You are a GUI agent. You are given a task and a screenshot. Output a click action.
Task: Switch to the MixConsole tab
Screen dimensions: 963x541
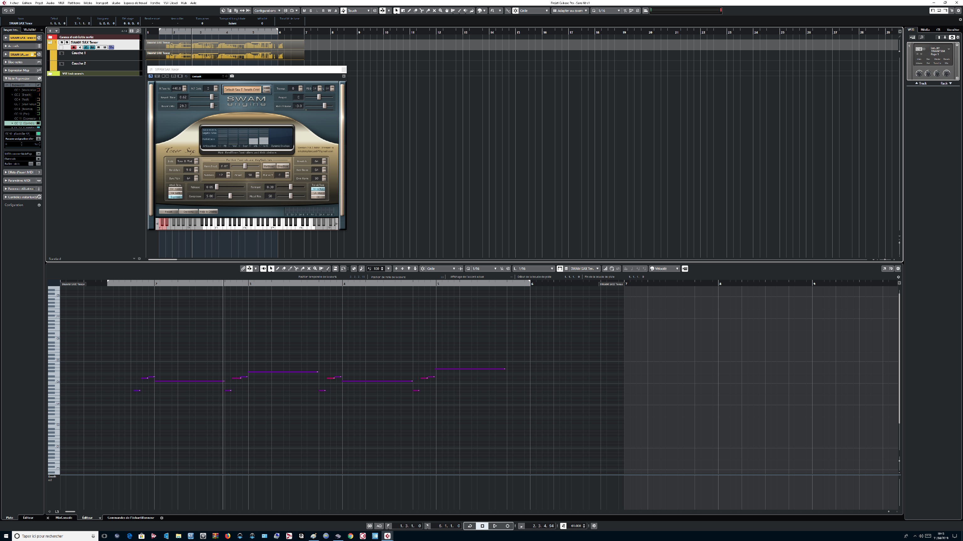pyautogui.click(x=64, y=518)
